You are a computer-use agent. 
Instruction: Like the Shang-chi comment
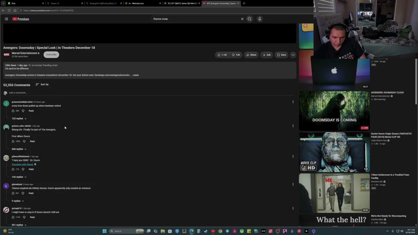(13, 141)
